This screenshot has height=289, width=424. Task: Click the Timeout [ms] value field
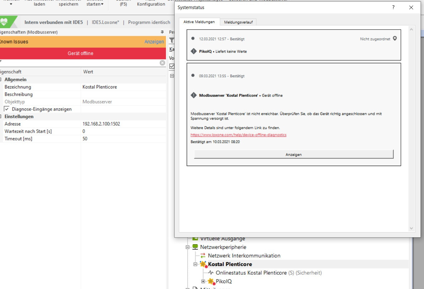point(123,139)
